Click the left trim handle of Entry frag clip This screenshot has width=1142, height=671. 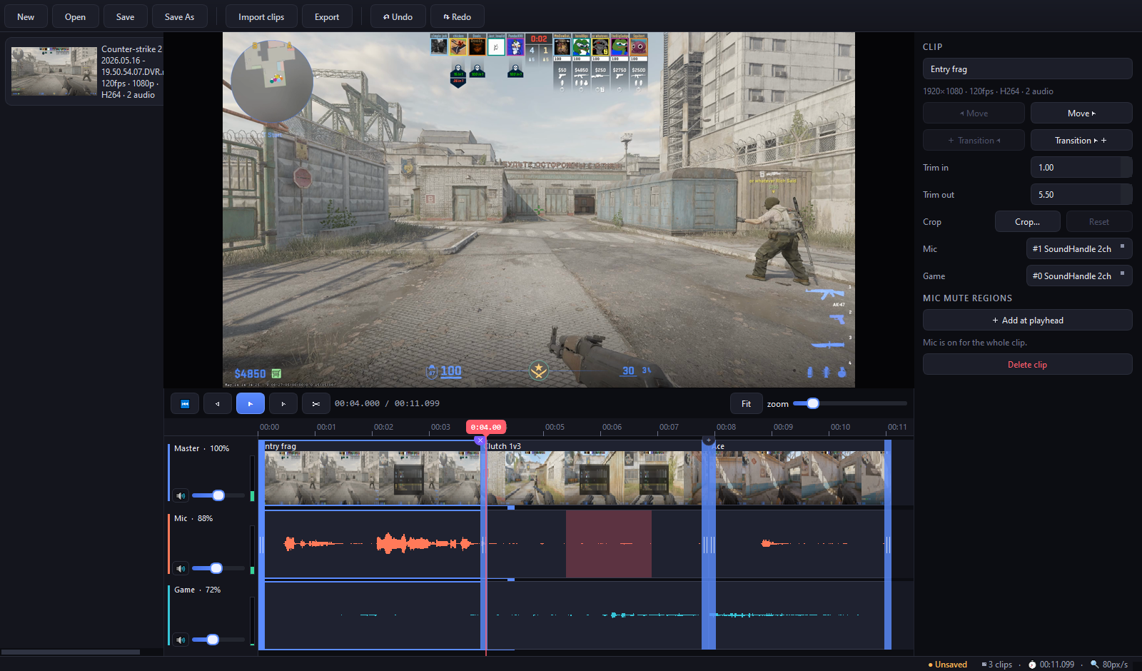pos(261,545)
